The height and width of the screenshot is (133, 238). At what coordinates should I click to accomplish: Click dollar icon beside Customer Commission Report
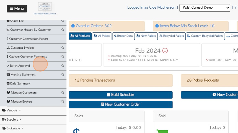[x=7, y=39]
